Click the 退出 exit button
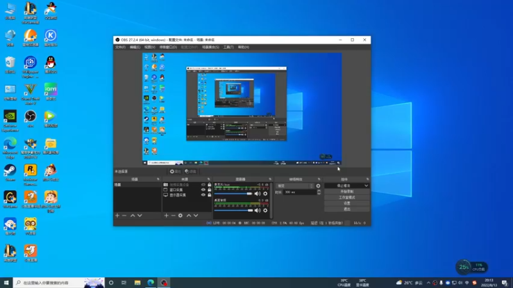 pos(347,209)
